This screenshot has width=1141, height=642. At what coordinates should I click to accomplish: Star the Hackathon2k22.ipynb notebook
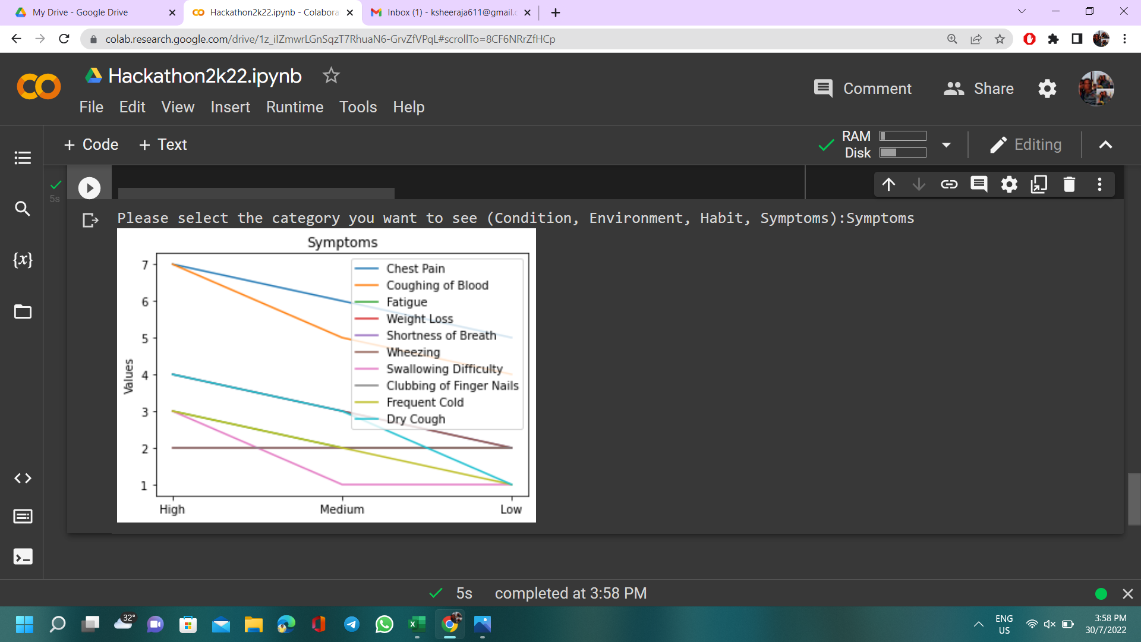(331, 75)
